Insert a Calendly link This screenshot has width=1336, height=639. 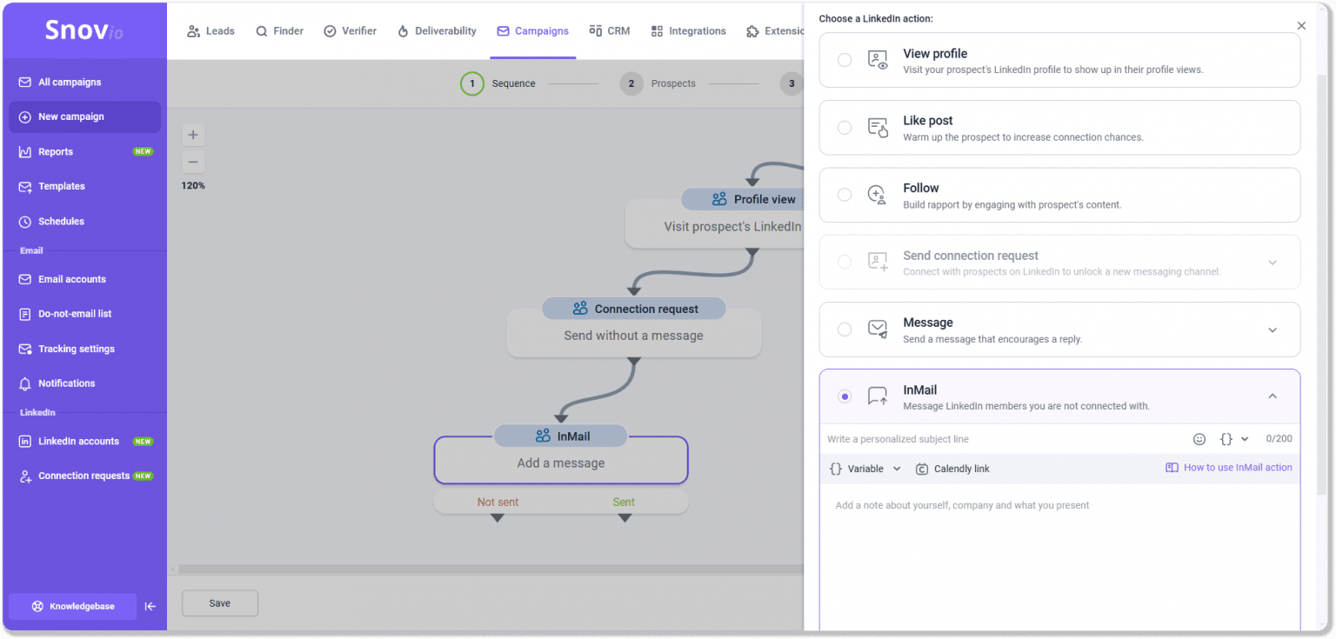(953, 469)
